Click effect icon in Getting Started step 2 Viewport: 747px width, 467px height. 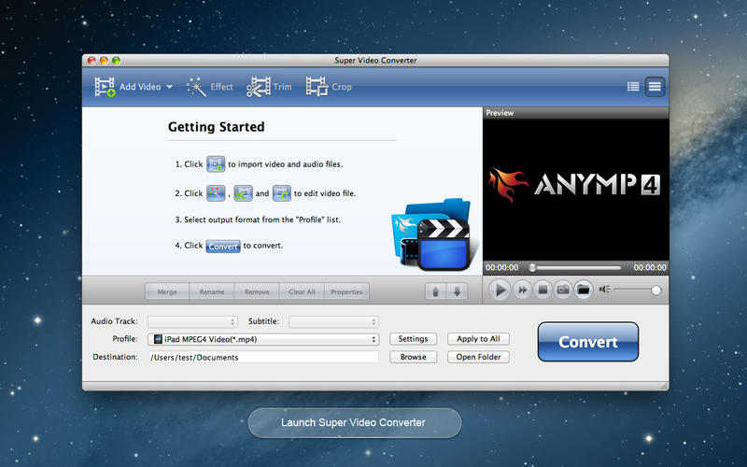(216, 193)
